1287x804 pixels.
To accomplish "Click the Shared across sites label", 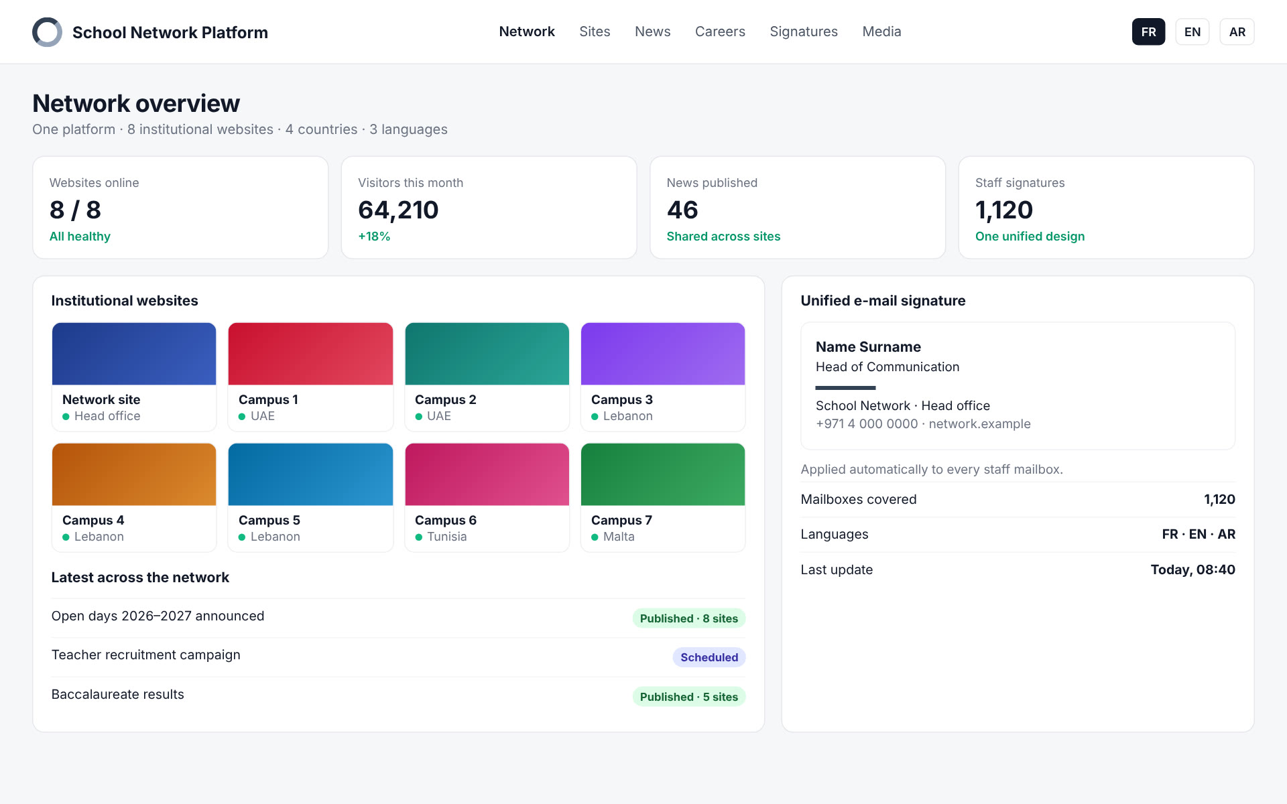I will [723, 237].
